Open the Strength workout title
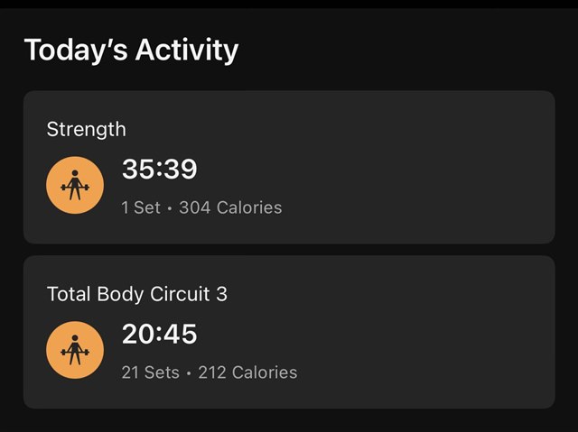This screenshot has width=578, height=432. [x=86, y=130]
